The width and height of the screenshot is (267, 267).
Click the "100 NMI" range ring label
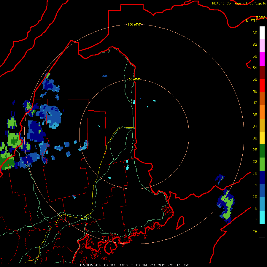[134, 24]
